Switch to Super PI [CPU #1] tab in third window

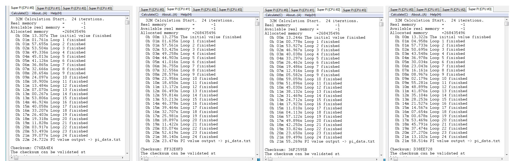[302, 10]
